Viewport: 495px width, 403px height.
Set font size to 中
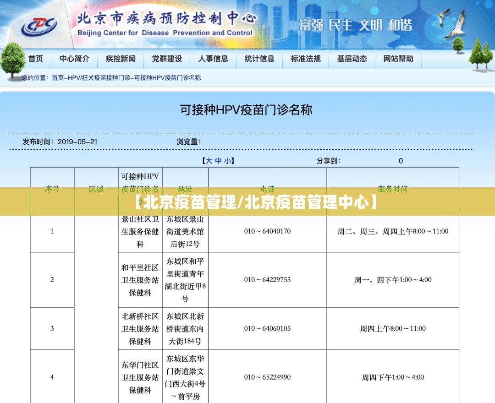tap(218, 161)
